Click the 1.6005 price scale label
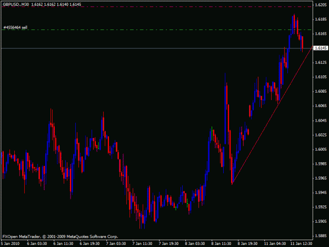 321,149
